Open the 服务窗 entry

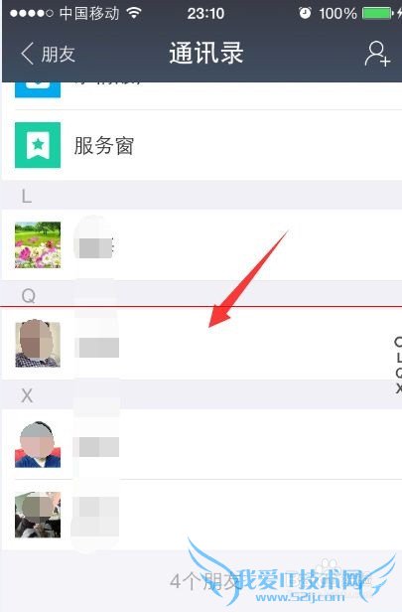(201, 145)
